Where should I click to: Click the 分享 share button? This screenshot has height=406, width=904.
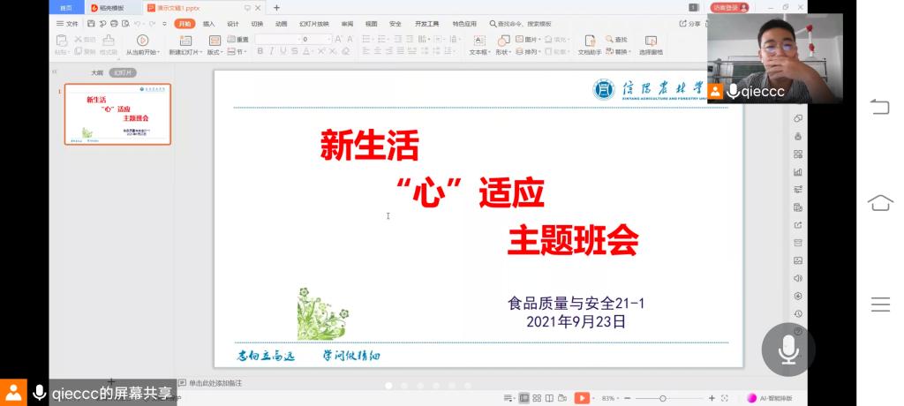click(x=690, y=24)
